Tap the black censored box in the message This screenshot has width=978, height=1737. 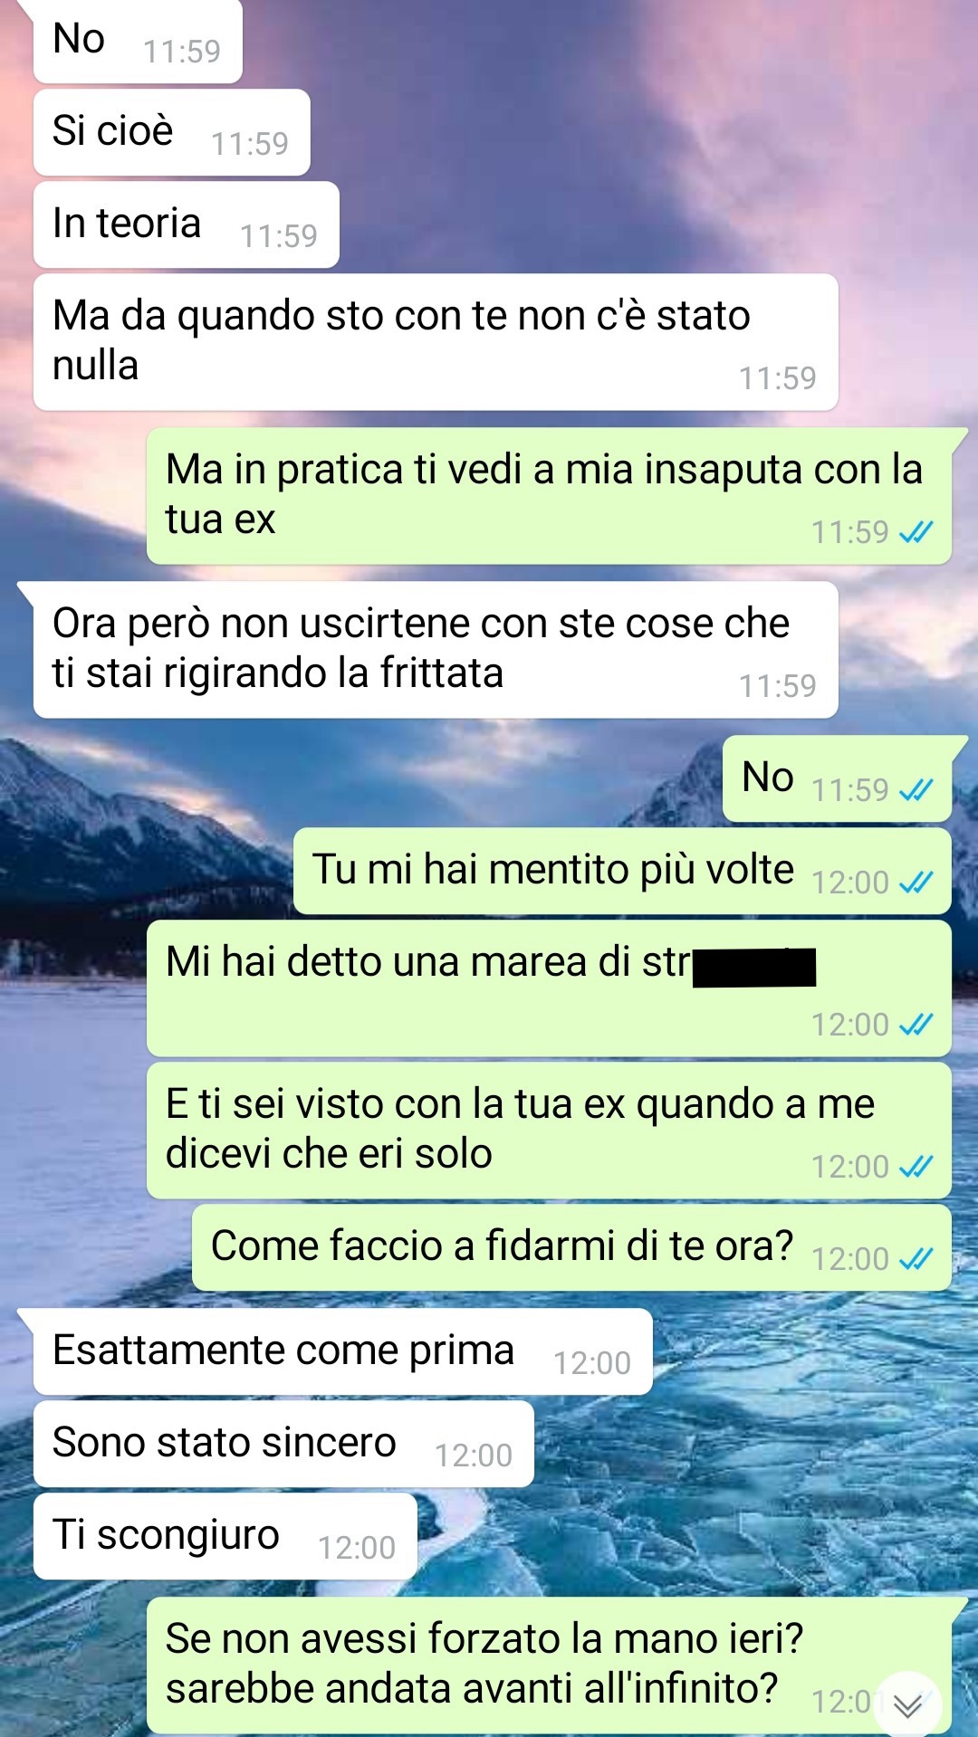[754, 967]
